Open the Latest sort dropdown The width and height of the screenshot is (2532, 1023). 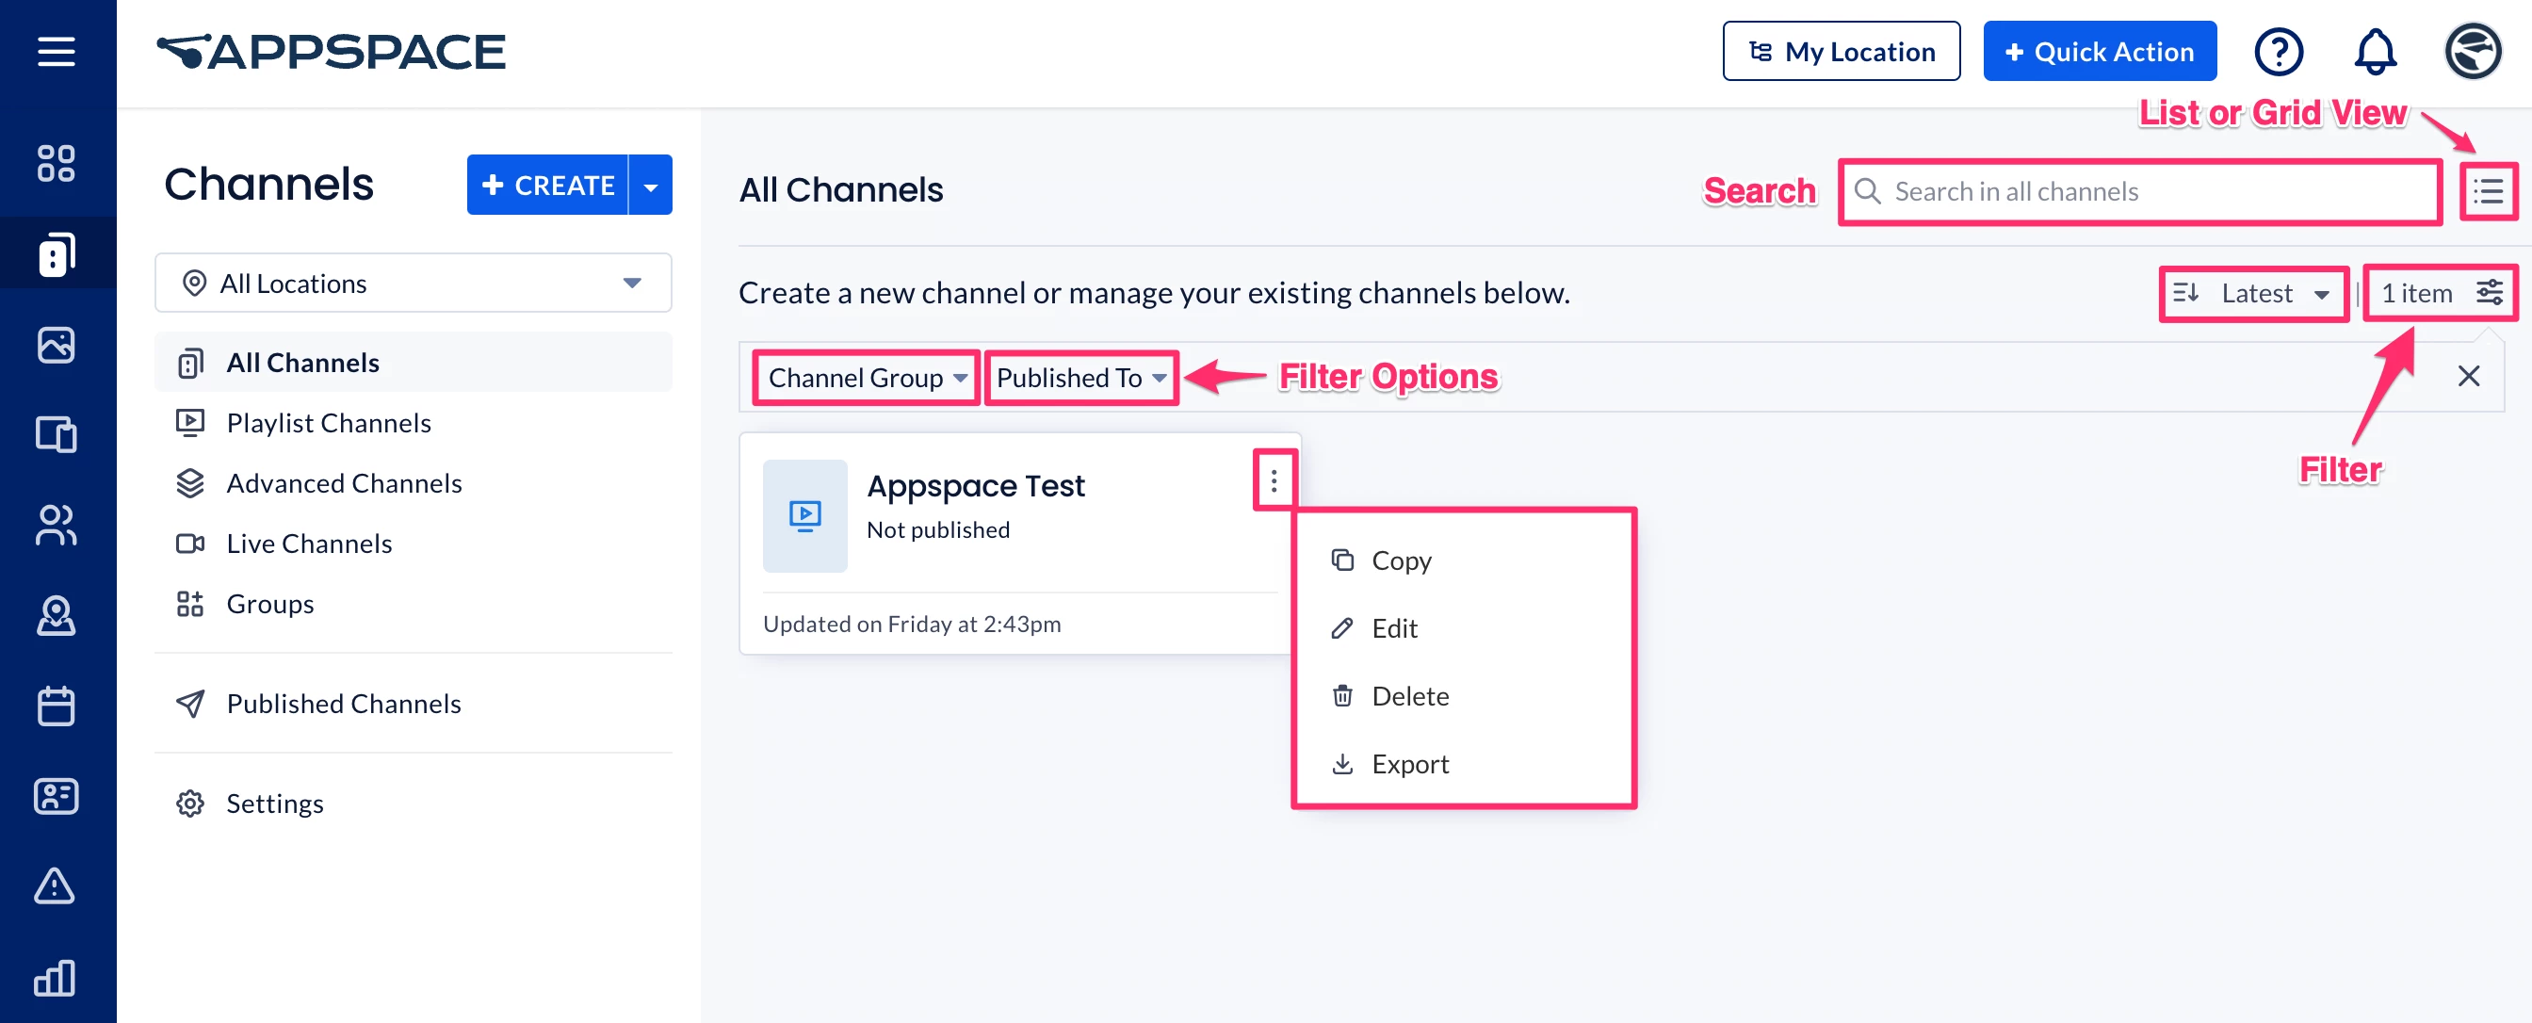pyautogui.click(x=2254, y=293)
